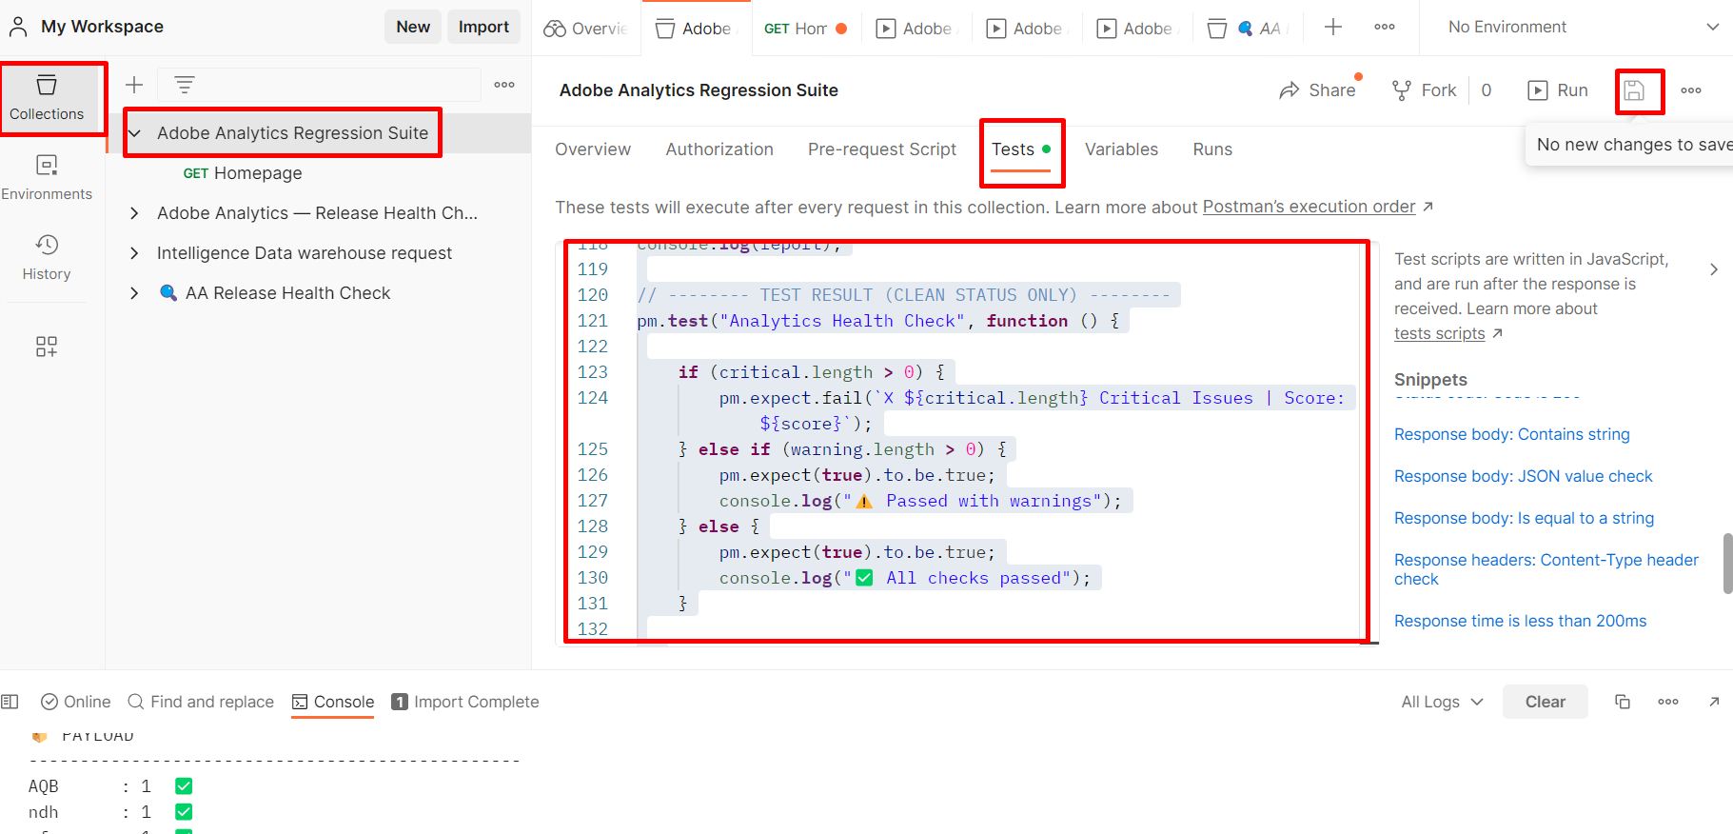Switch to the Variables tab
Image resolution: width=1733 pixels, height=834 pixels.
tap(1121, 149)
